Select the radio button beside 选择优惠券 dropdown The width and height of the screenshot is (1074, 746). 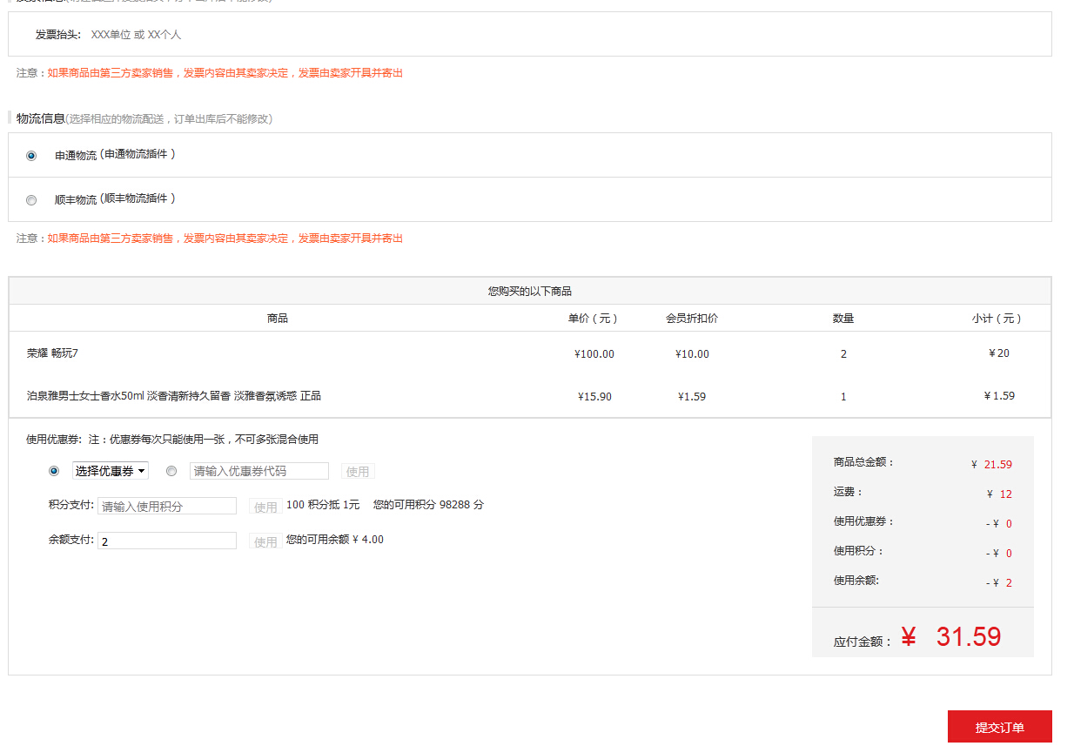click(54, 471)
